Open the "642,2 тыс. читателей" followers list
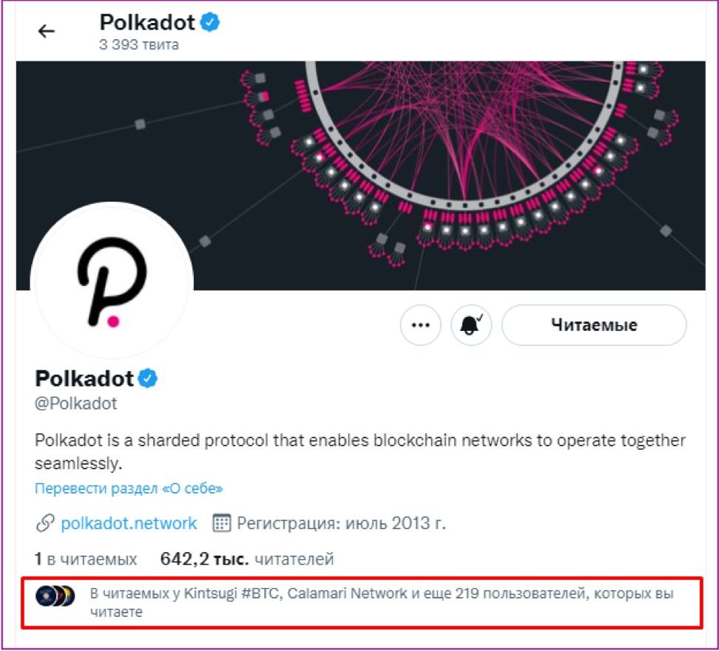The width and height of the screenshot is (719, 651). coord(247,559)
